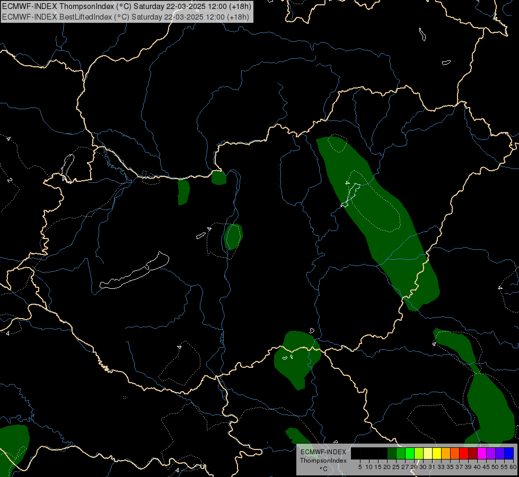Image resolution: width=519 pixels, height=477 pixels.
Task: Click the "ECMWF-INDEX" label inside the legend
Action: tap(323, 452)
